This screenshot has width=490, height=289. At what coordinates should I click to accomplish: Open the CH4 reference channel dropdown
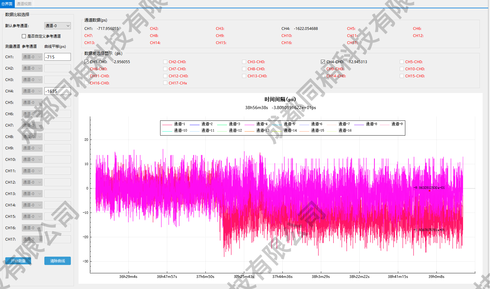32,91
